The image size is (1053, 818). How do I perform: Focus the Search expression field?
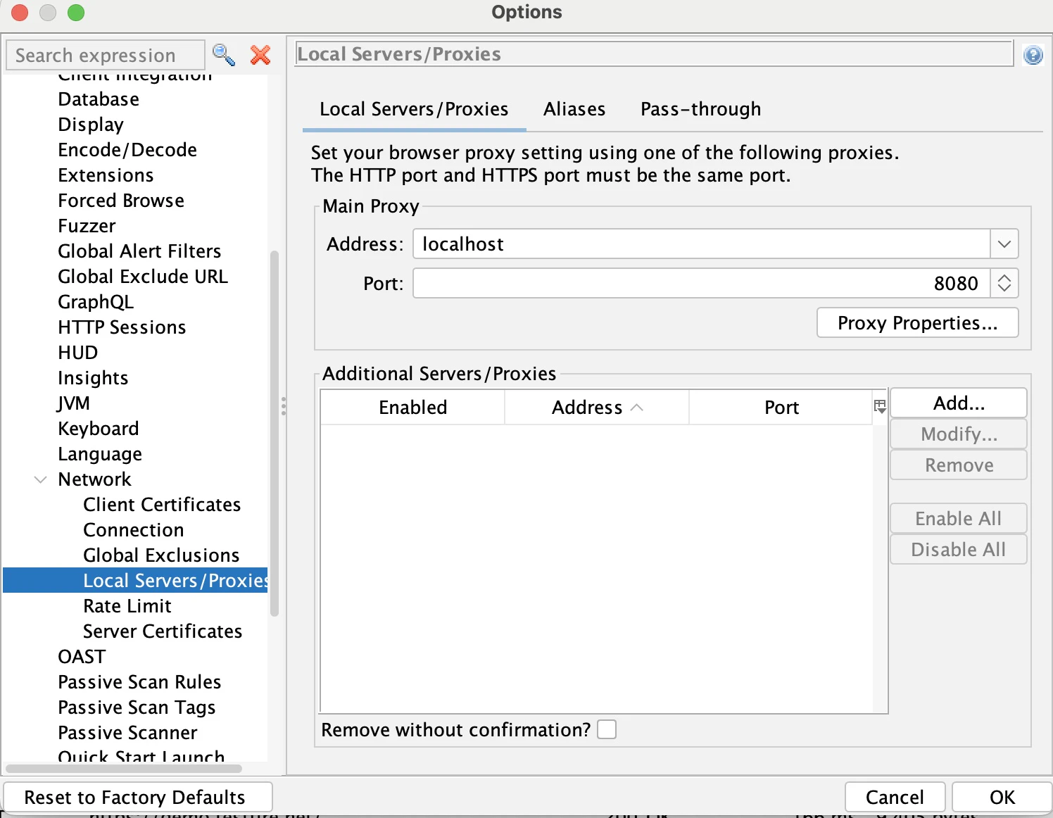point(106,55)
